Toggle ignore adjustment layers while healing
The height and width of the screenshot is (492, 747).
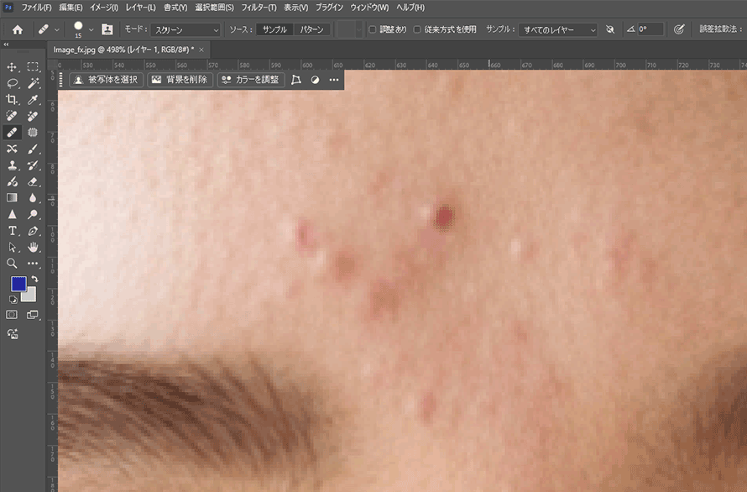(x=610, y=28)
